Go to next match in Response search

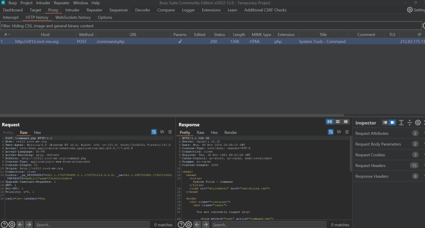pyautogui.click(x=206, y=225)
